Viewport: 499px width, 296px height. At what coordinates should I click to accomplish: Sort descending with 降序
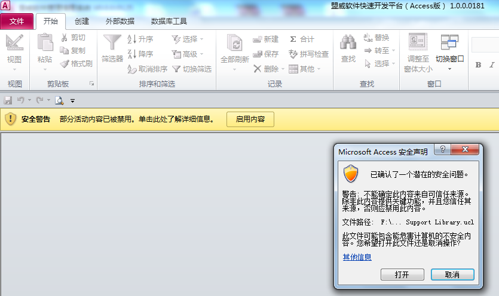click(x=140, y=54)
